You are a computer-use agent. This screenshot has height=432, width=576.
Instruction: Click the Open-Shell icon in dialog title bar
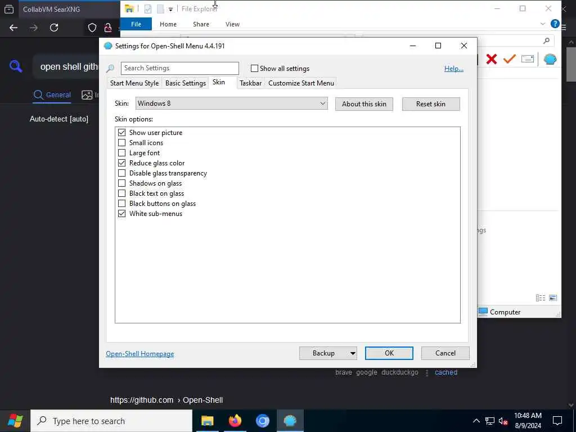(108, 46)
